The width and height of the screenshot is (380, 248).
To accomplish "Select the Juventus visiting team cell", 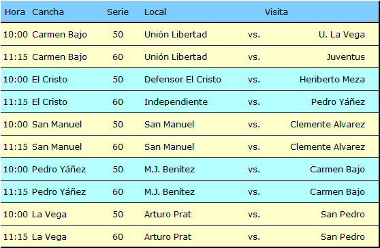I will (345, 57).
